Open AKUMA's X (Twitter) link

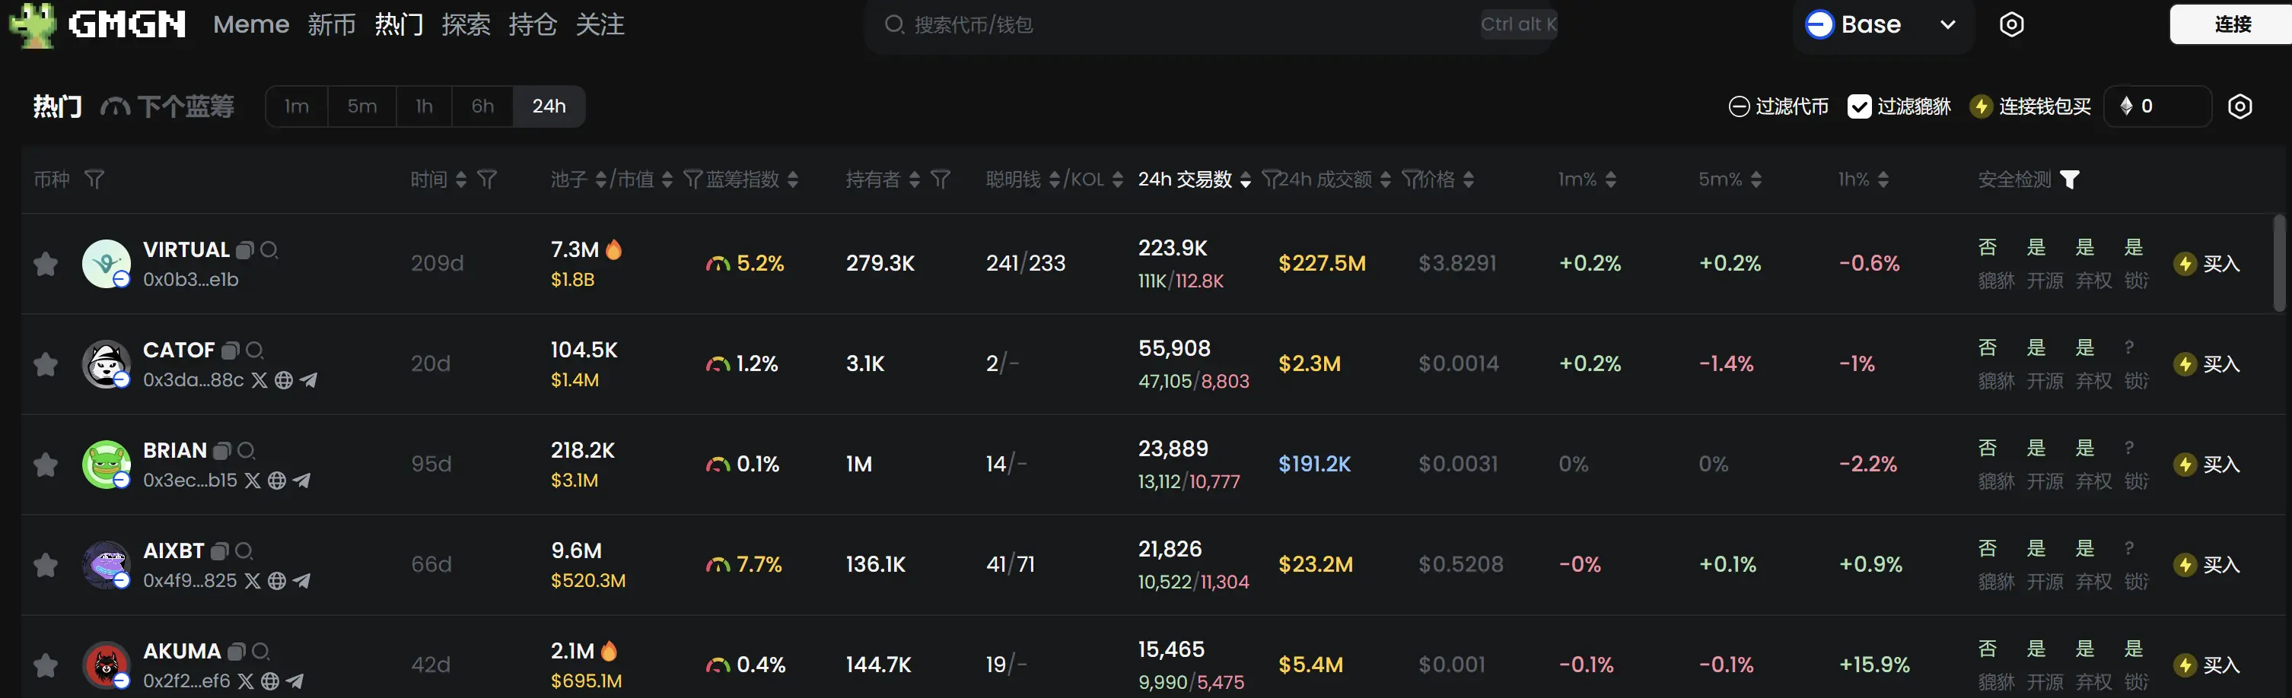(x=246, y=682)
